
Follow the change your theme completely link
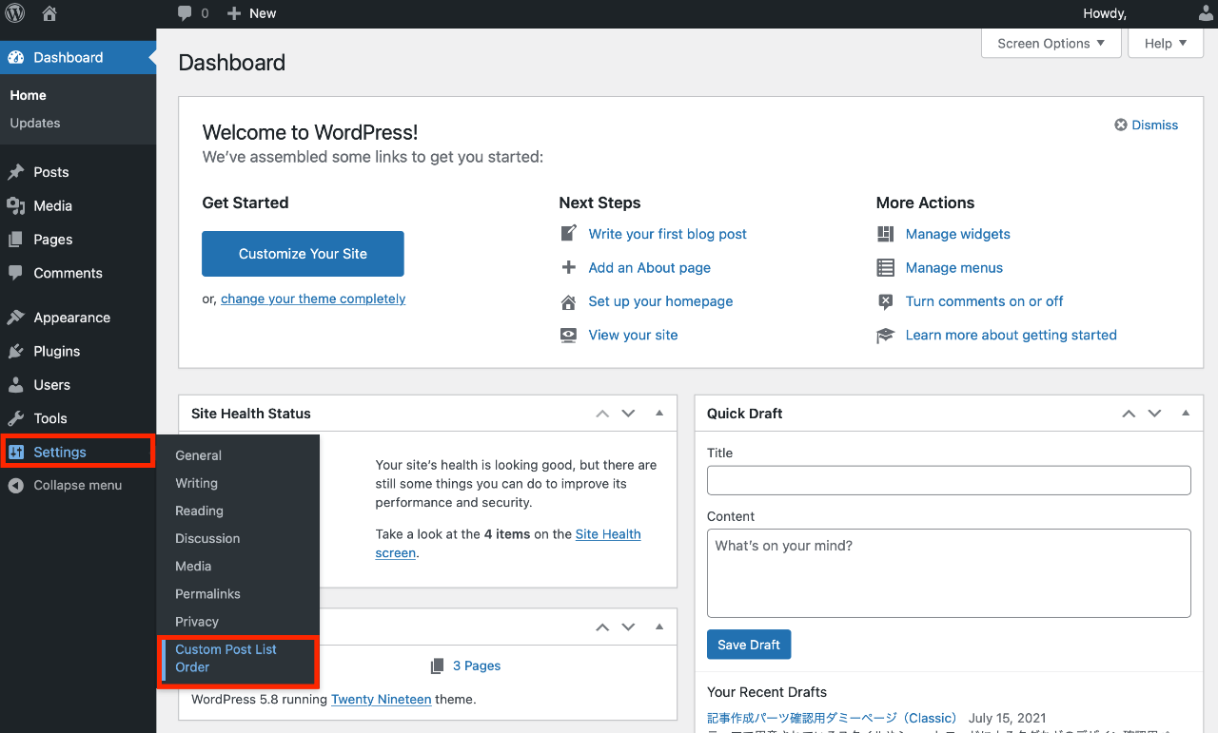(x=313, y=299)
